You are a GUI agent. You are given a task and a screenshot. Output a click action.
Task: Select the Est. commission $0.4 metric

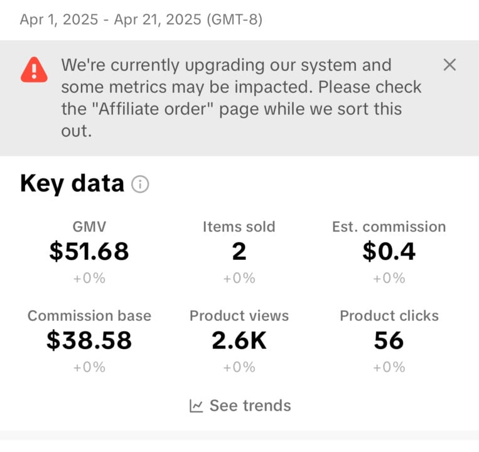389,252
